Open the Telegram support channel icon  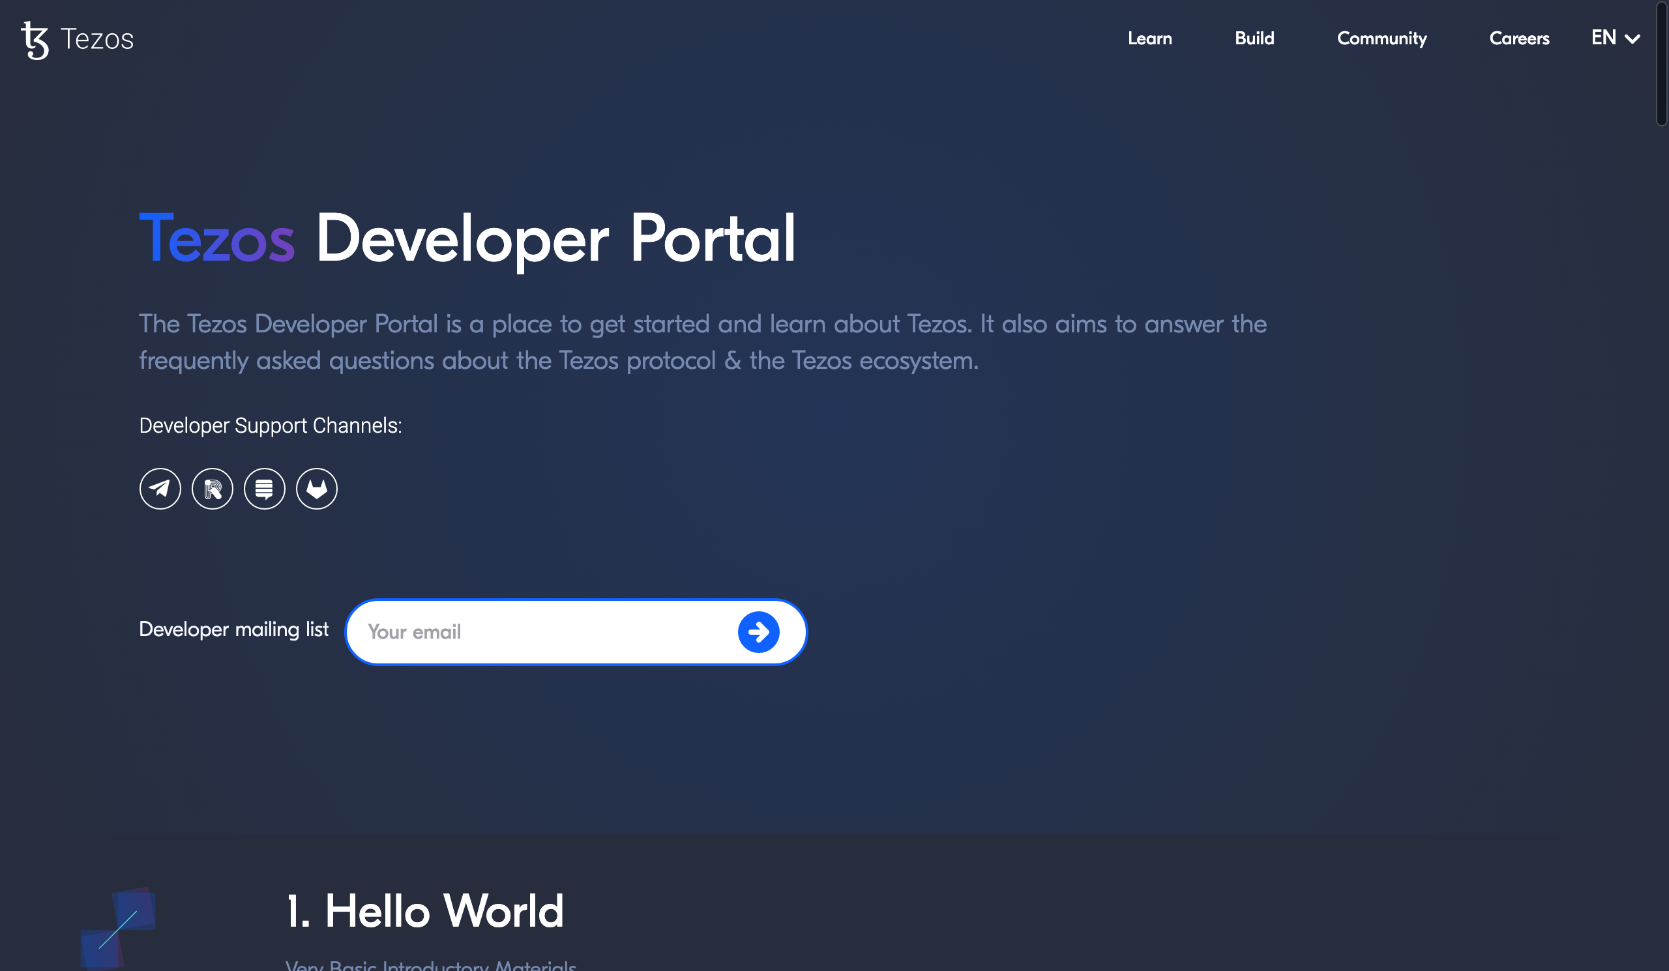[160, 489]
